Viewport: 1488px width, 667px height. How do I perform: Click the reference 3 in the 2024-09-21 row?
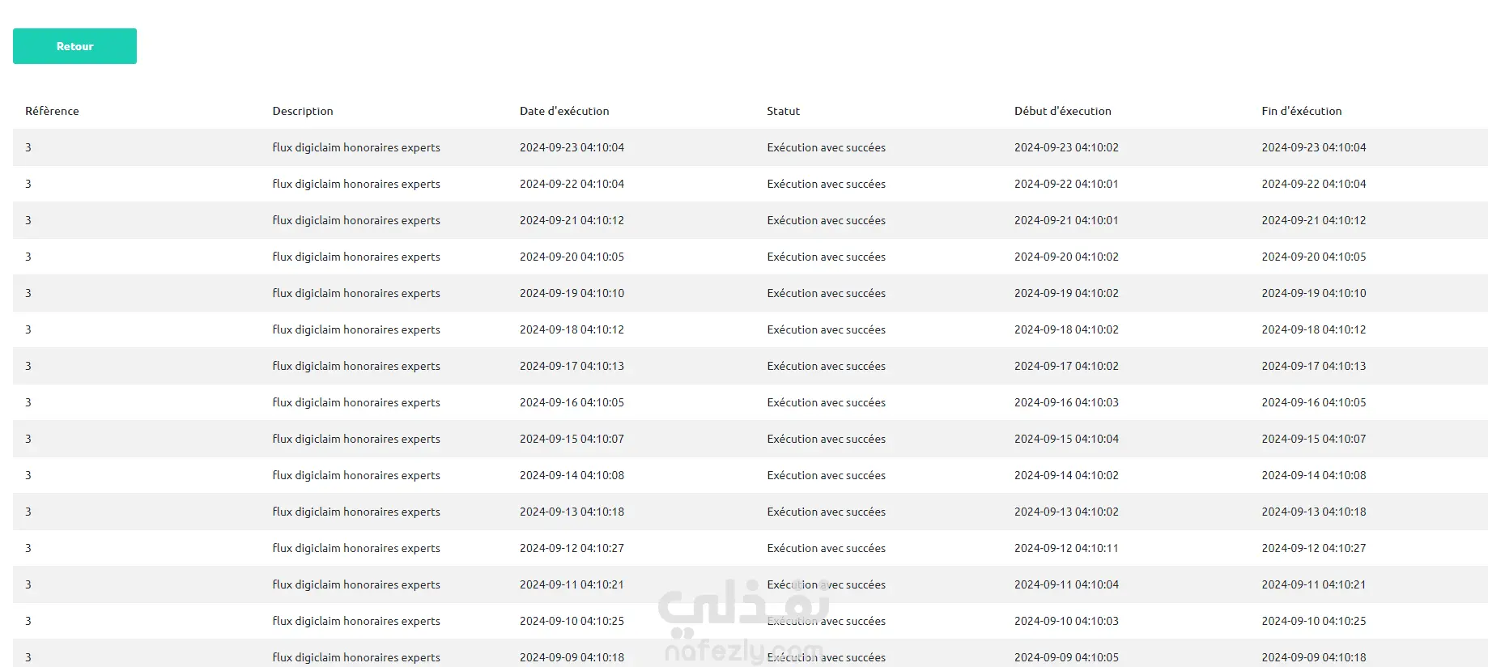click(x=28, y=220)
